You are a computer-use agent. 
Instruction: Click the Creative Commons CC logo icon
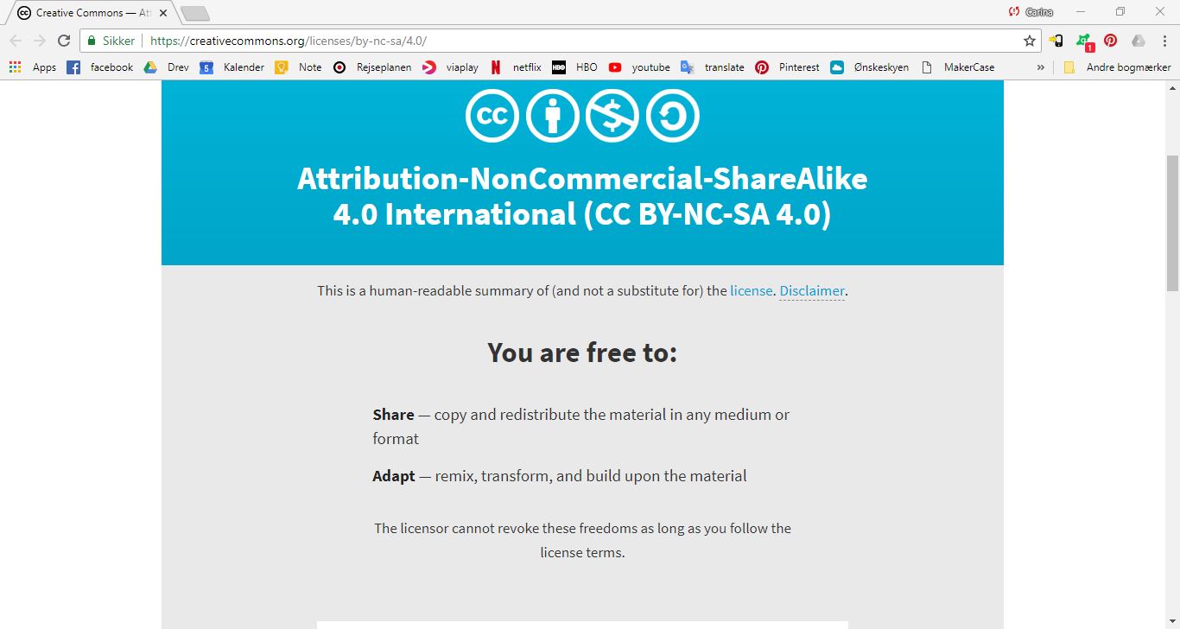coord(492,116)
